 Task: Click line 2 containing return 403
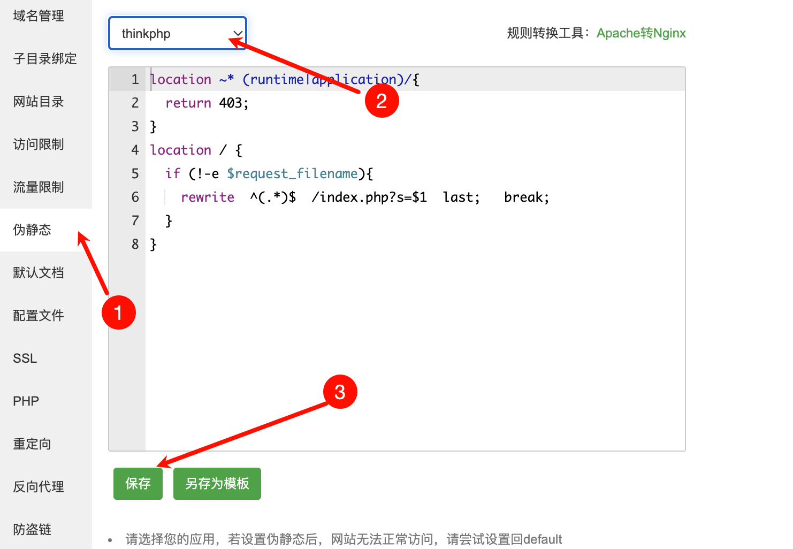pos(207,102)
